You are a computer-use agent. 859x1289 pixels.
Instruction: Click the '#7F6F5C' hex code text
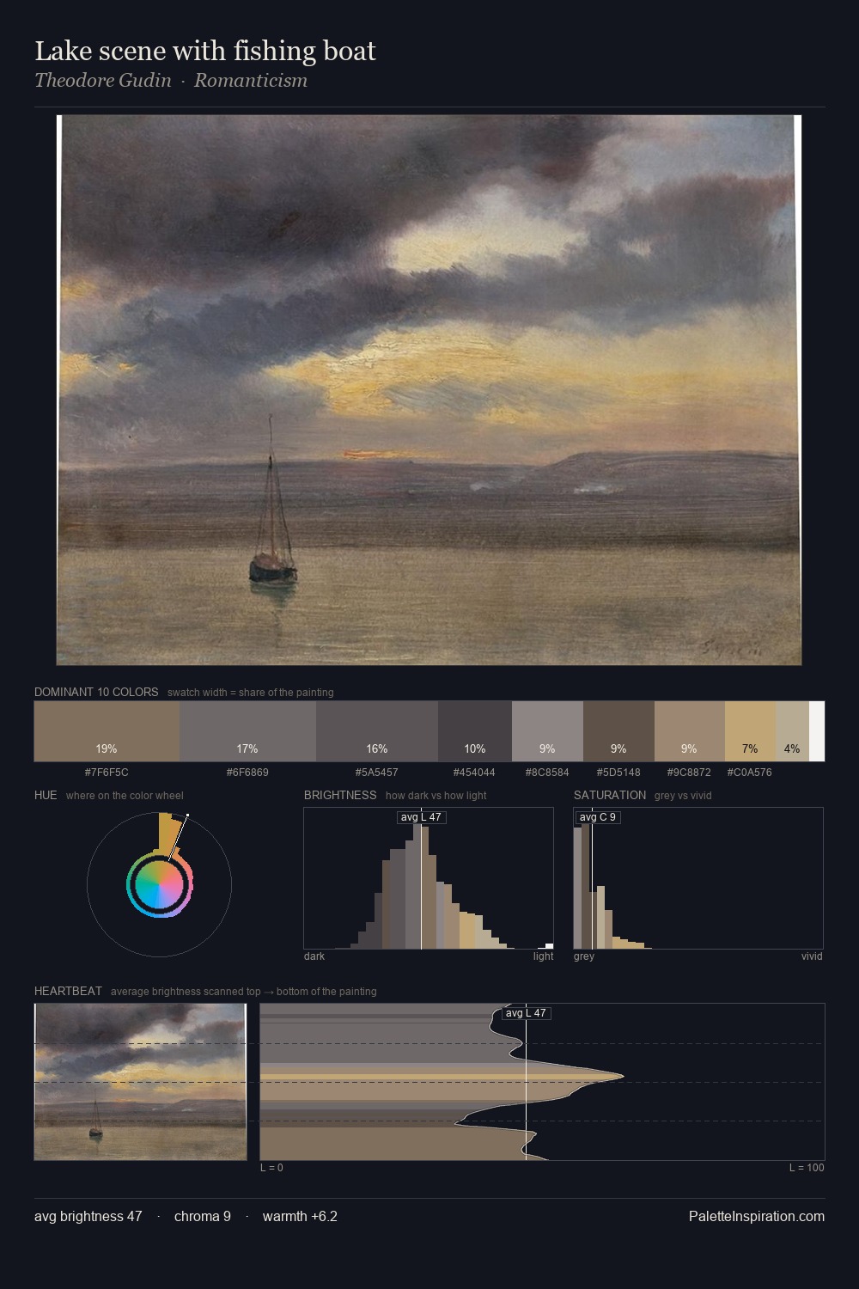click(107, 773)
